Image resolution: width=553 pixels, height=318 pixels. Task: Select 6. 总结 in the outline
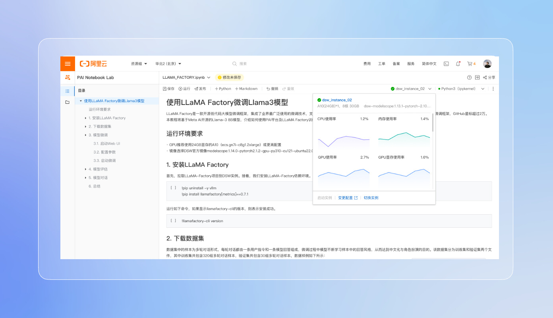click(95, 186)
